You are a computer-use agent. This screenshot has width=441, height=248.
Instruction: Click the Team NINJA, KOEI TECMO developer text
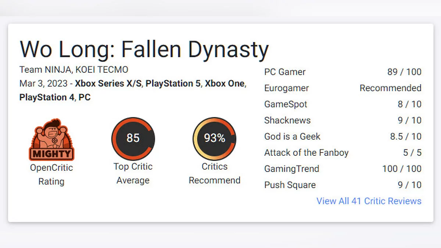click(73, 69)
